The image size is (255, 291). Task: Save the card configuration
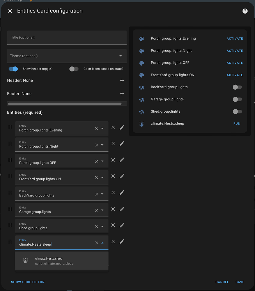(240, 282)
